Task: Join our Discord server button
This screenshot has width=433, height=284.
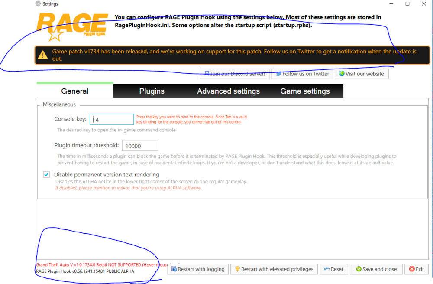Action: pos(235,74)
